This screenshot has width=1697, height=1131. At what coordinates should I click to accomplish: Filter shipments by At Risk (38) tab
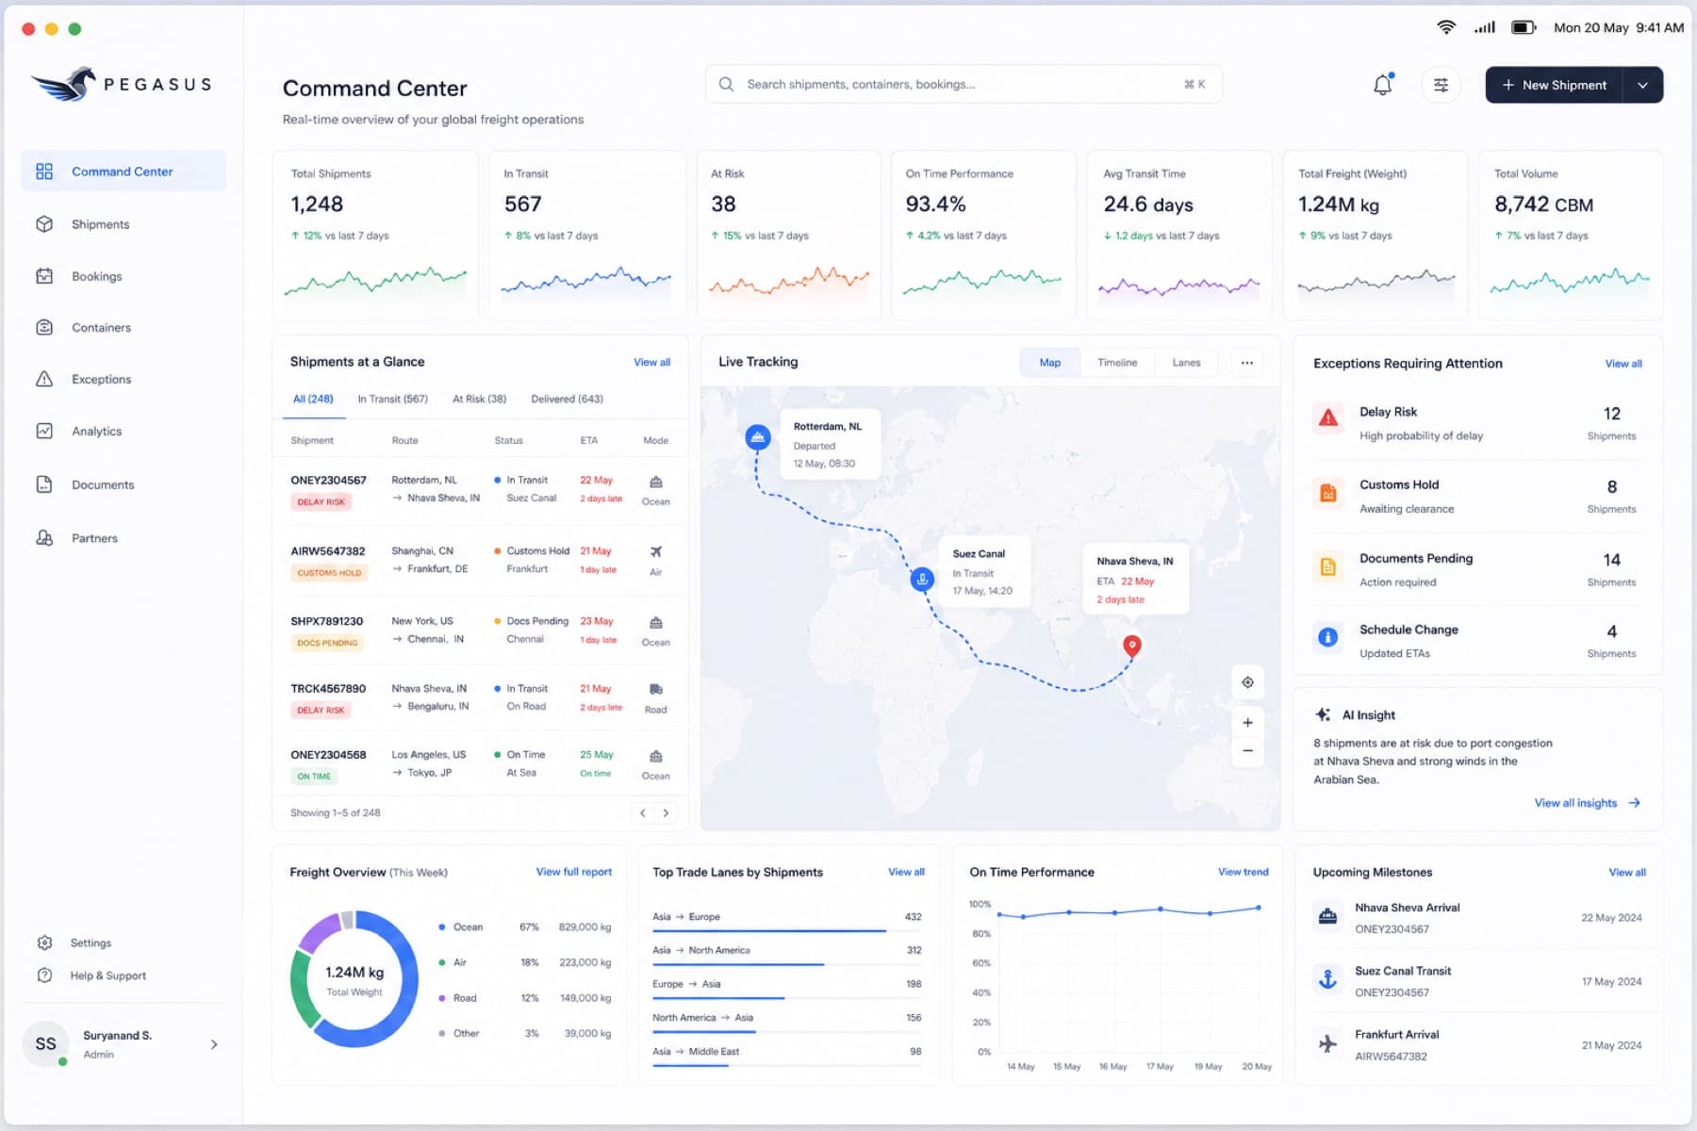(479, 399)
